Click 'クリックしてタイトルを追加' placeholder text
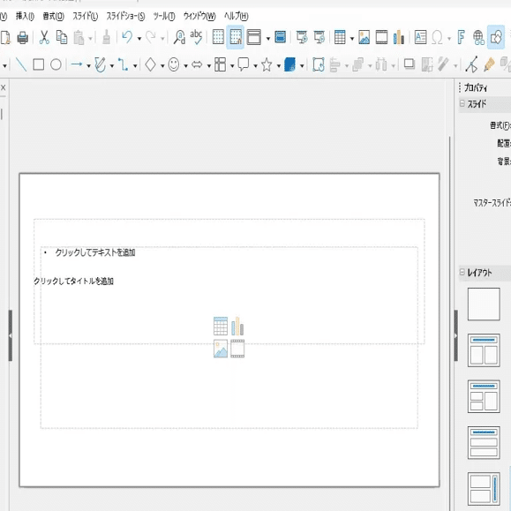The image size is (511, 511). click(x=73, y=281)
